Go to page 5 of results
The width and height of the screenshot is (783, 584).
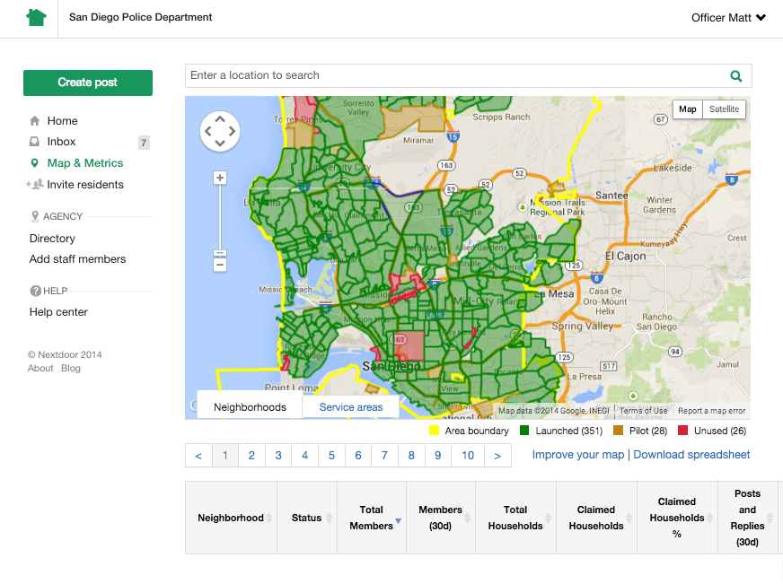[x=331, y=456]
